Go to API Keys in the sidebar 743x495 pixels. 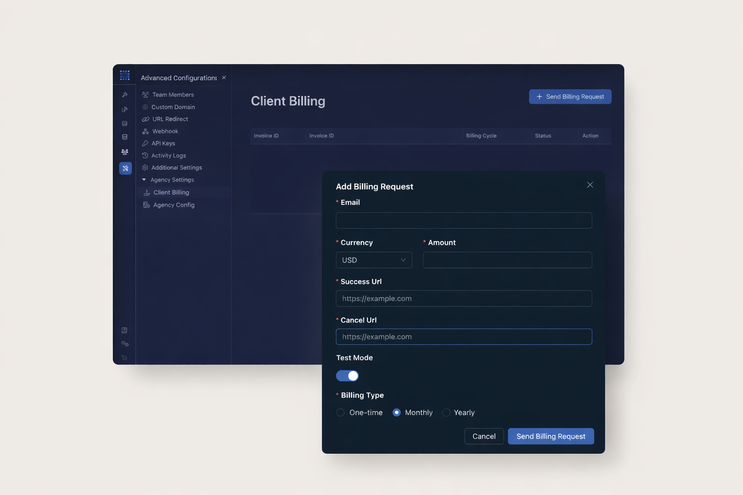click(x=163, y=144)
